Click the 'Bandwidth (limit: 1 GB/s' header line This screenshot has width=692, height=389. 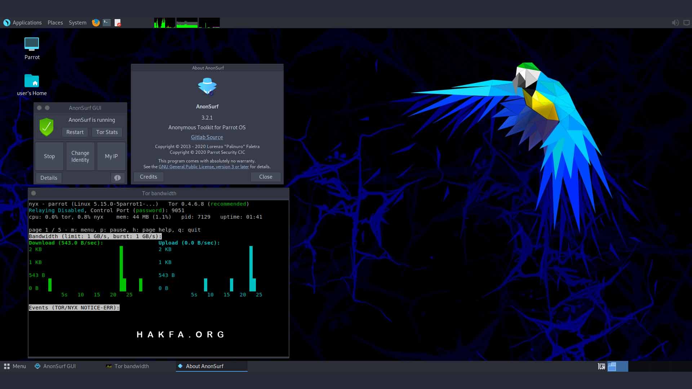[x=95, y=236]
